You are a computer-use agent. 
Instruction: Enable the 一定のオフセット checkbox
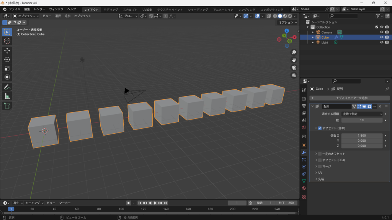point(320,154)
